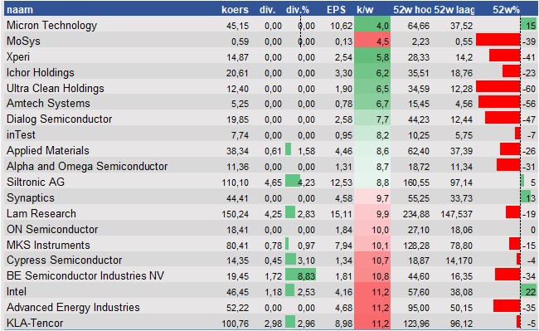Select Advanced Energy Industries 52w hoog 95,00
The height and width of the screenshot is (331, 539).
pos(418,308)
